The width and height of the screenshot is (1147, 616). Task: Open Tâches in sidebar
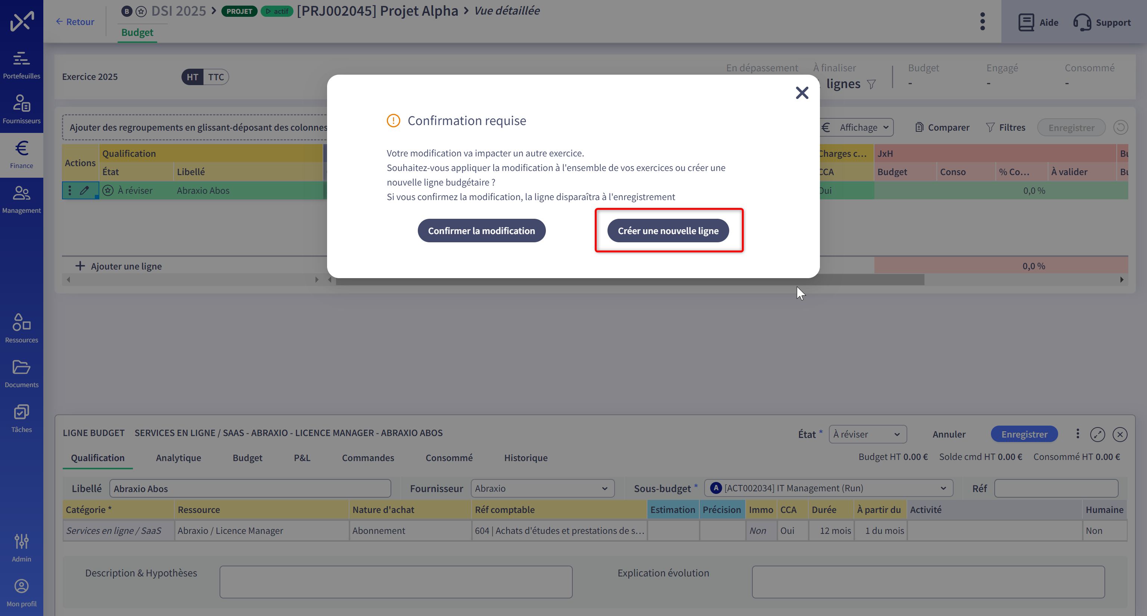click(21, 419)
